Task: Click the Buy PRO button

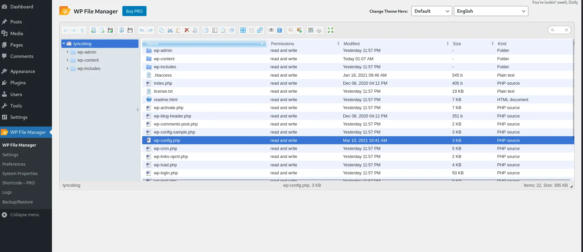Action: click(134, 11)
